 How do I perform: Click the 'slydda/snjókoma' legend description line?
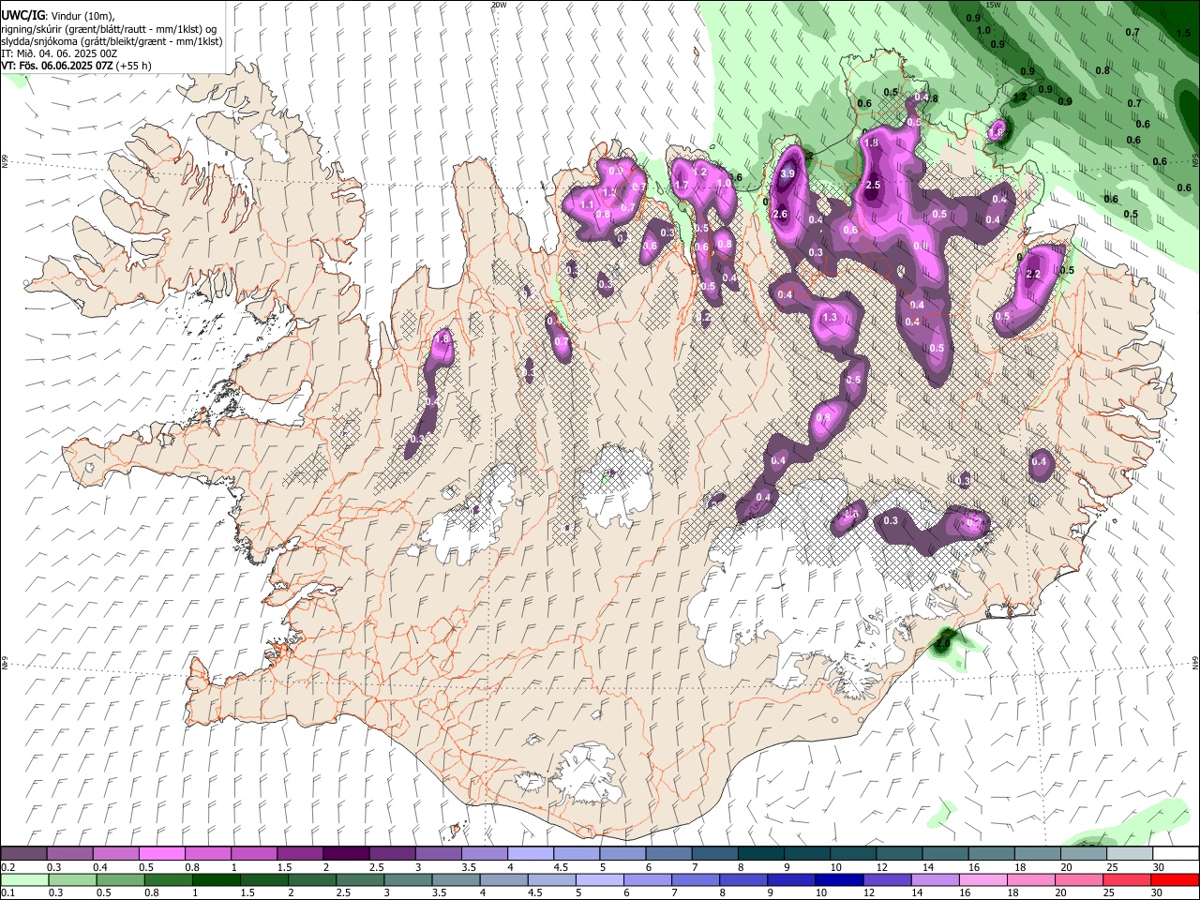[112, 41]
